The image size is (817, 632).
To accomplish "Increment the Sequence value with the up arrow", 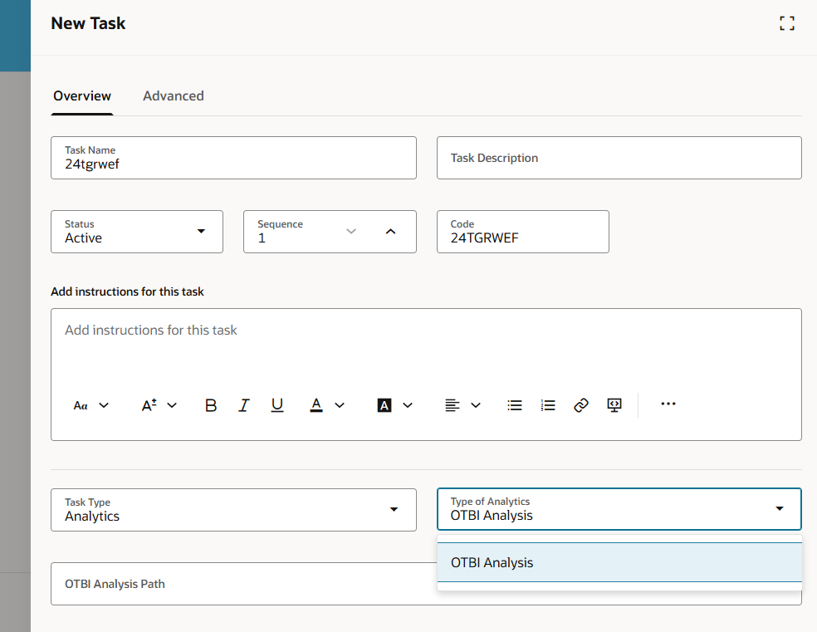I will (390, 232).
